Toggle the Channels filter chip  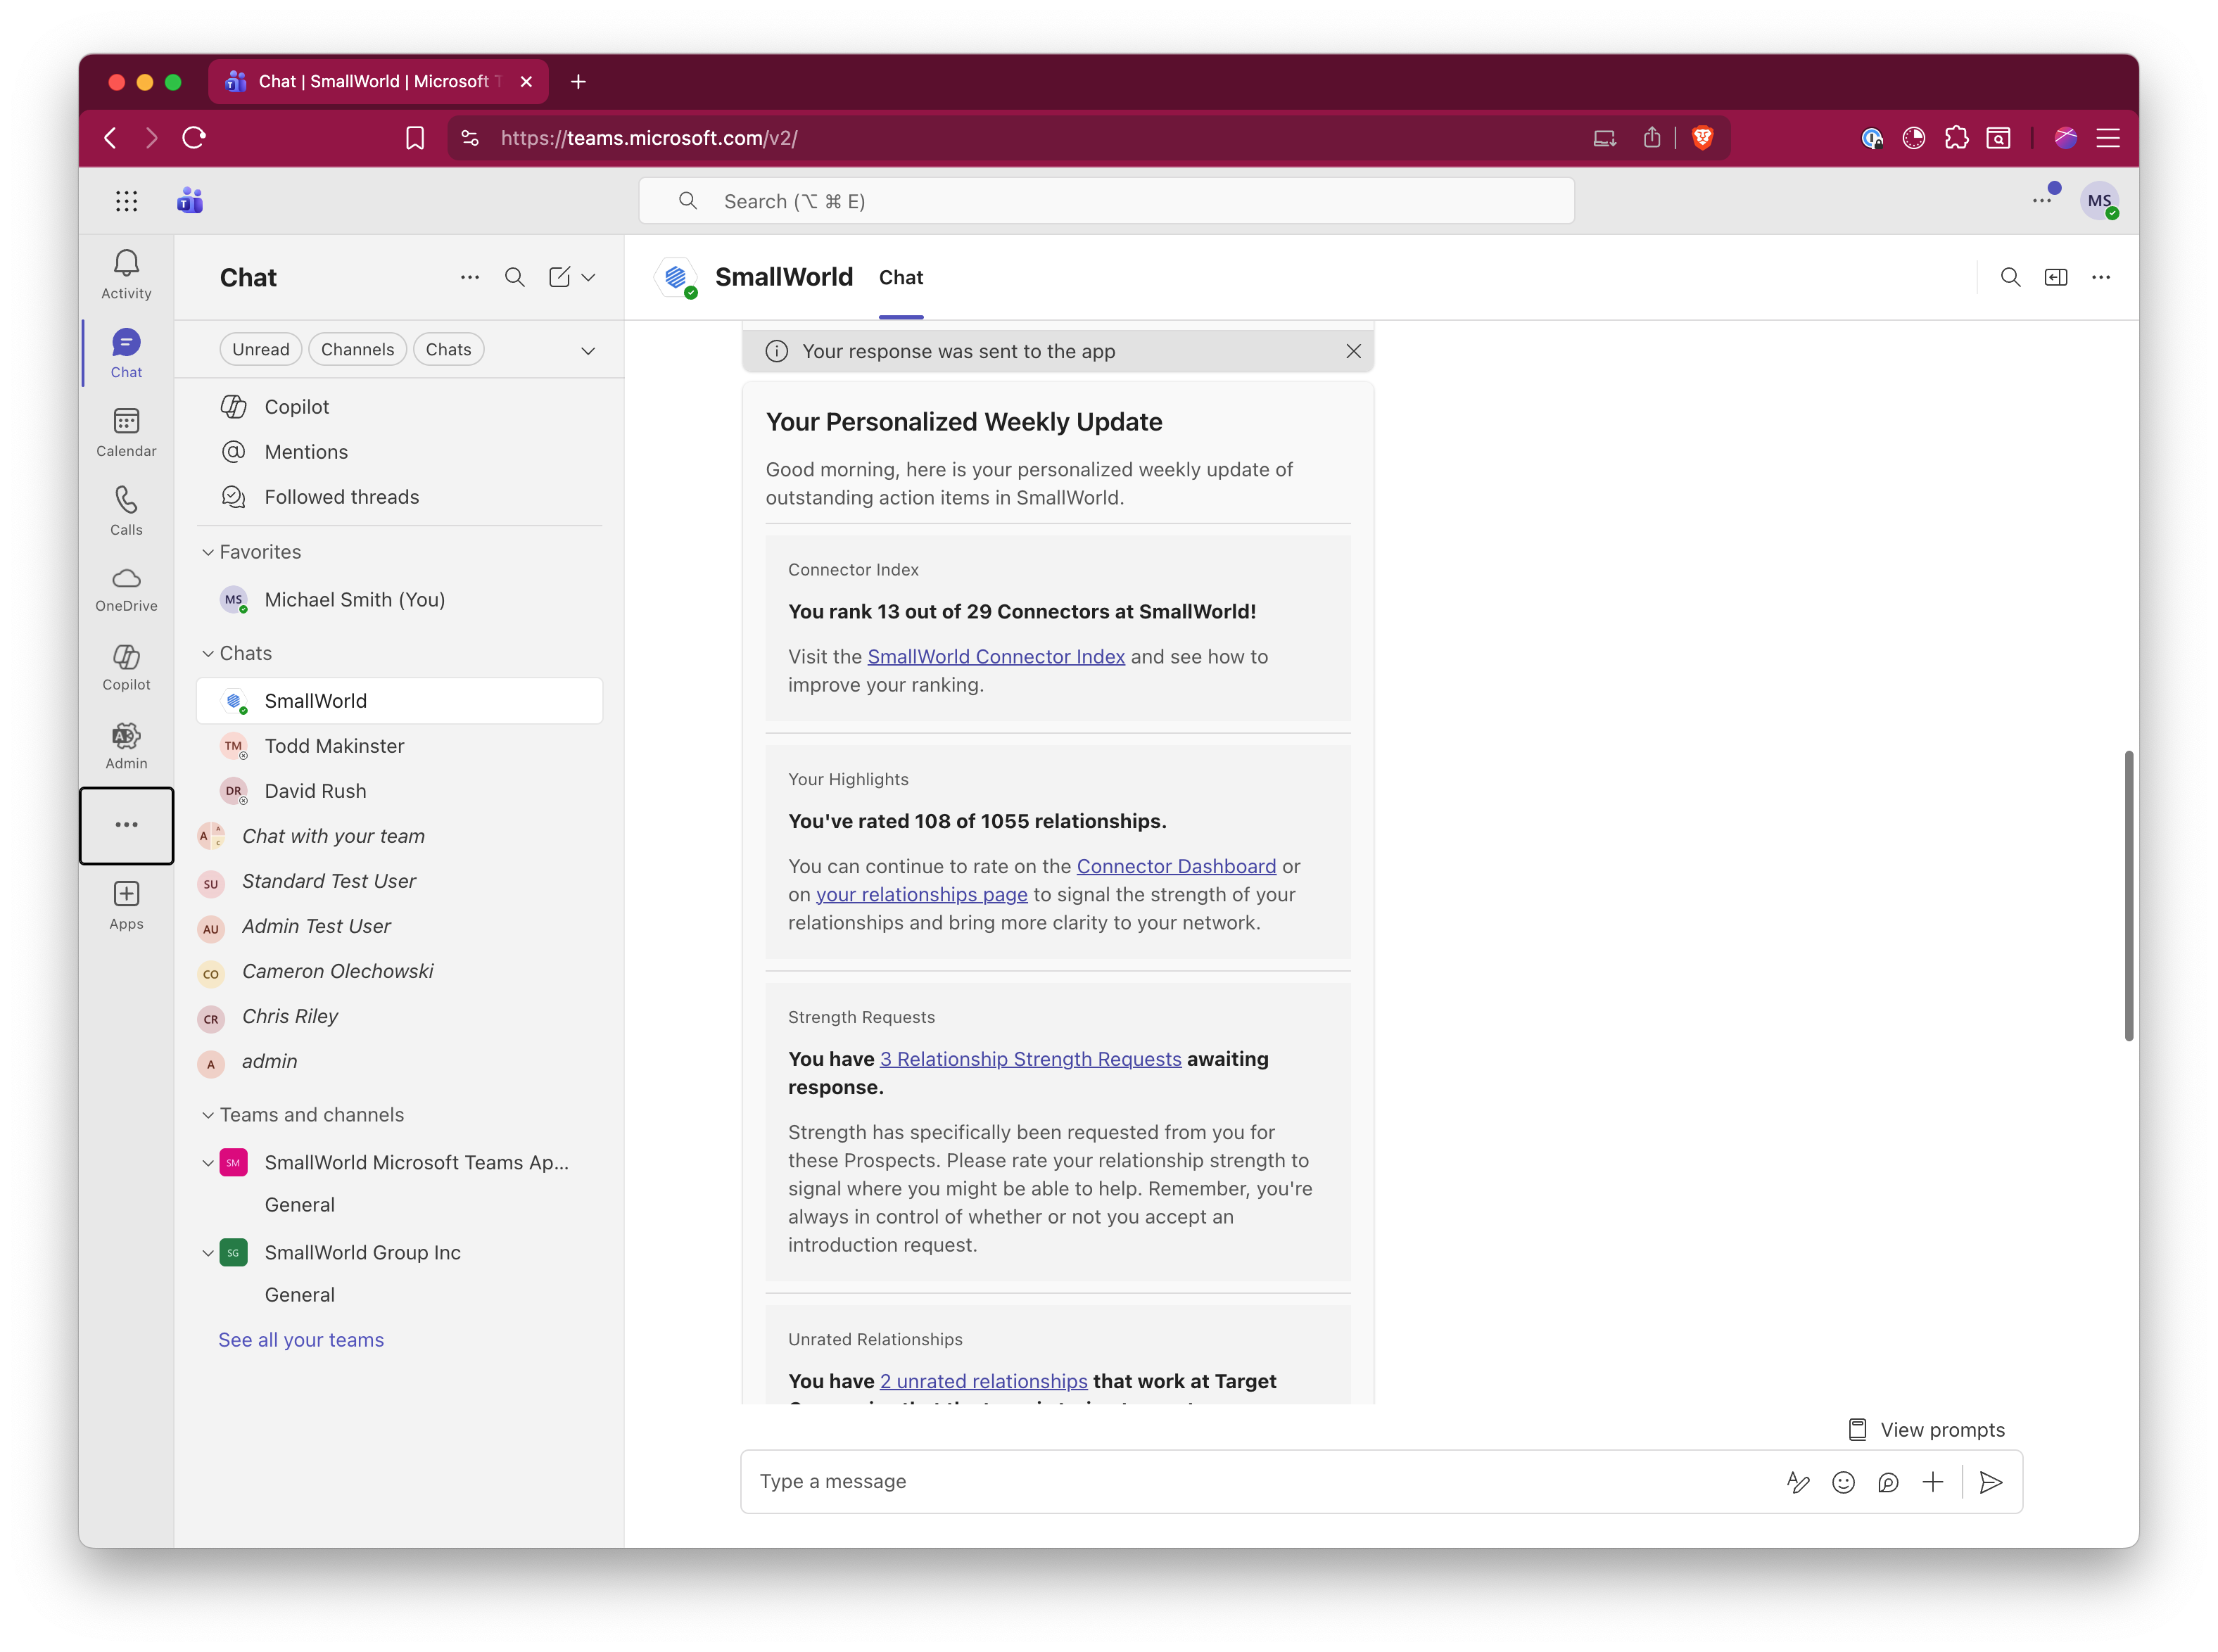click(357, 349)
